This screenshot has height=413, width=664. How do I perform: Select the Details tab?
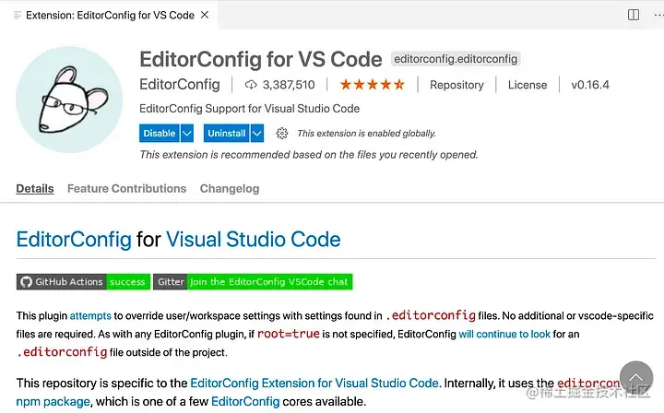click(x=35, y=189)
